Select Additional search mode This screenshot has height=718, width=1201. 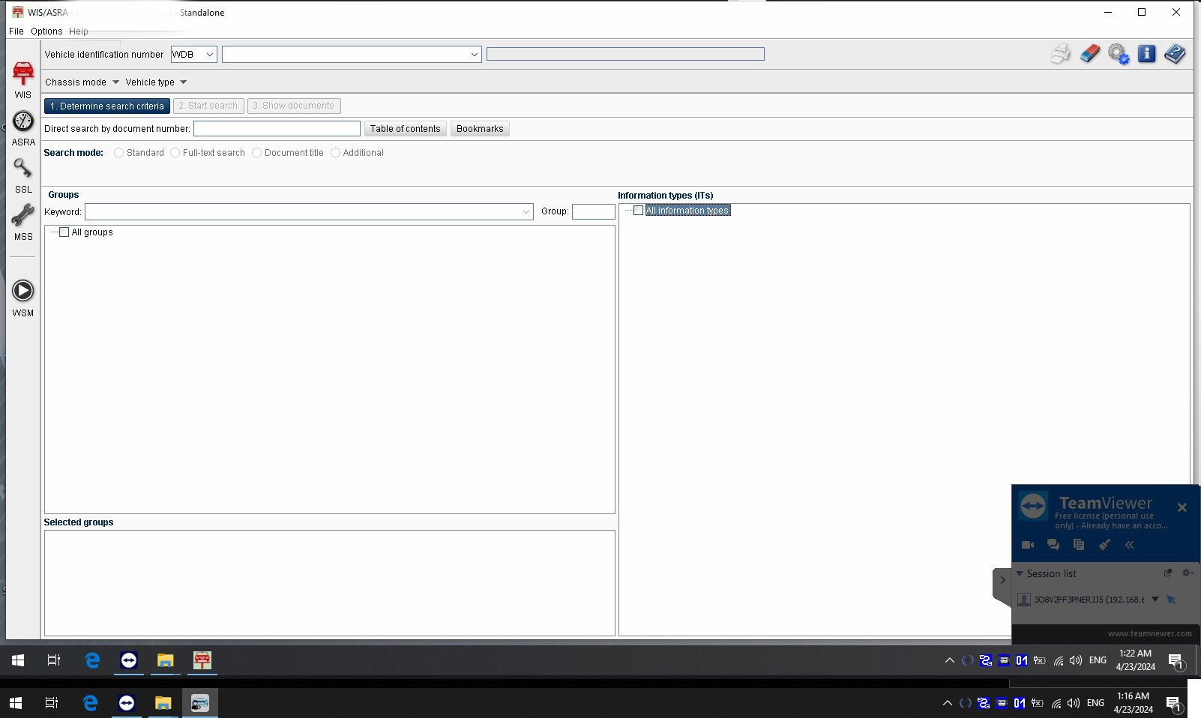click(335, 153)
